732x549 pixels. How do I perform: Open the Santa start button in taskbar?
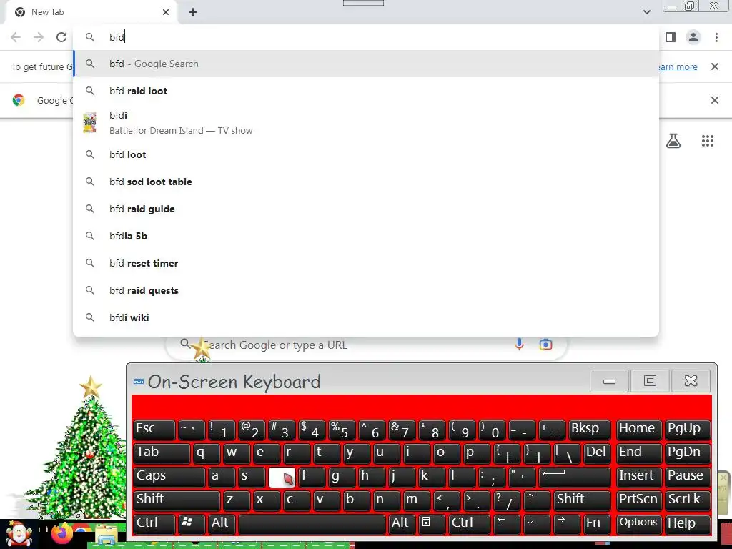[x=18, y=535]
